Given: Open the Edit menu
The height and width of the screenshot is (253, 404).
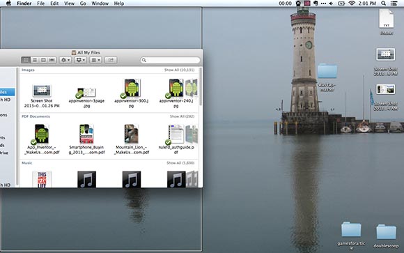Looking at the screenshot, I should point(54,3).
